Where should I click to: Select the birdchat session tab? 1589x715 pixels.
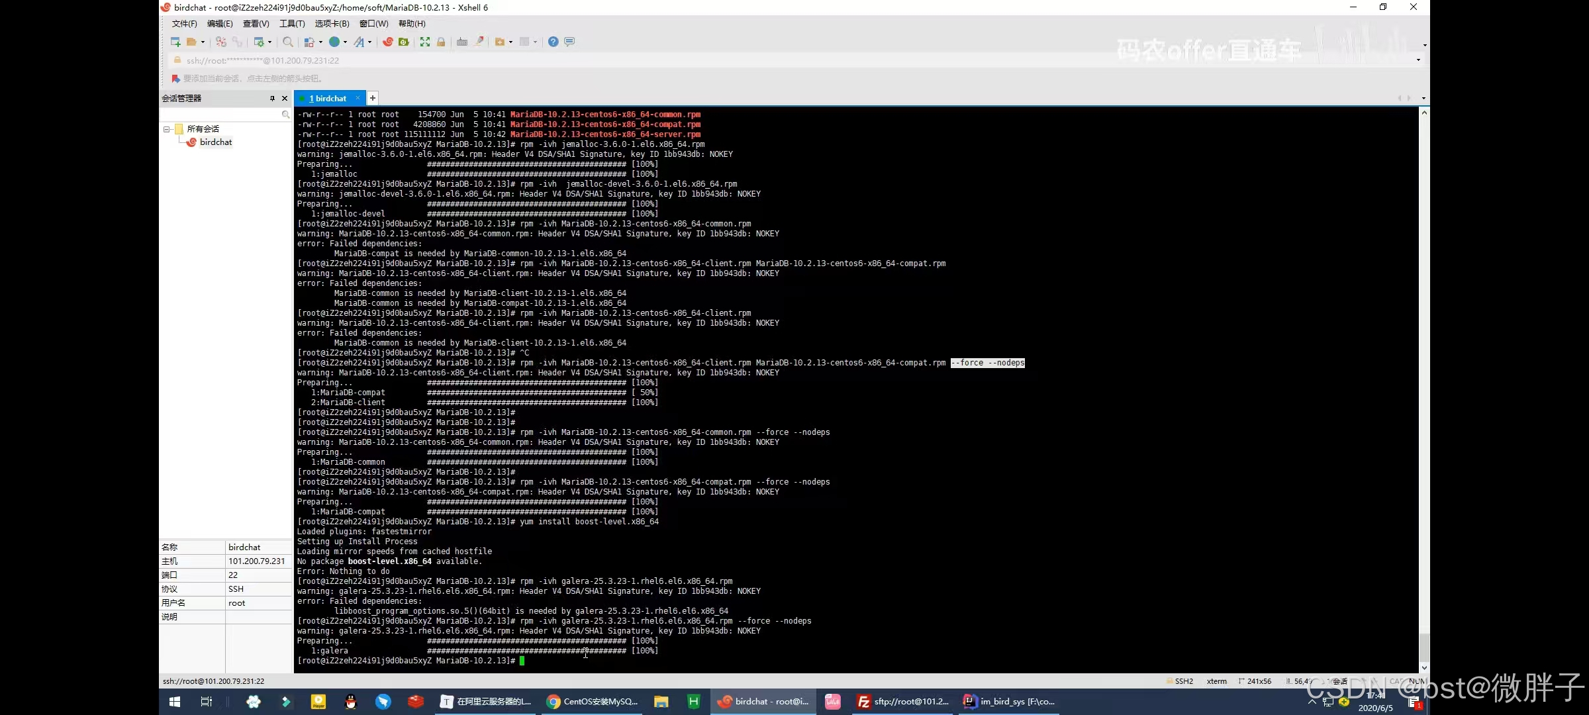coord(329,98)
